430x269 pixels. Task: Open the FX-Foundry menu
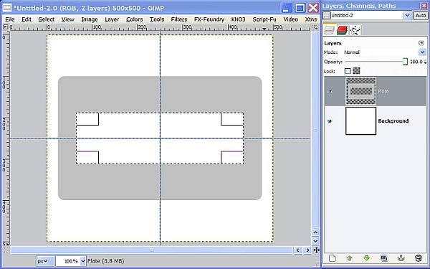(209, 19)
